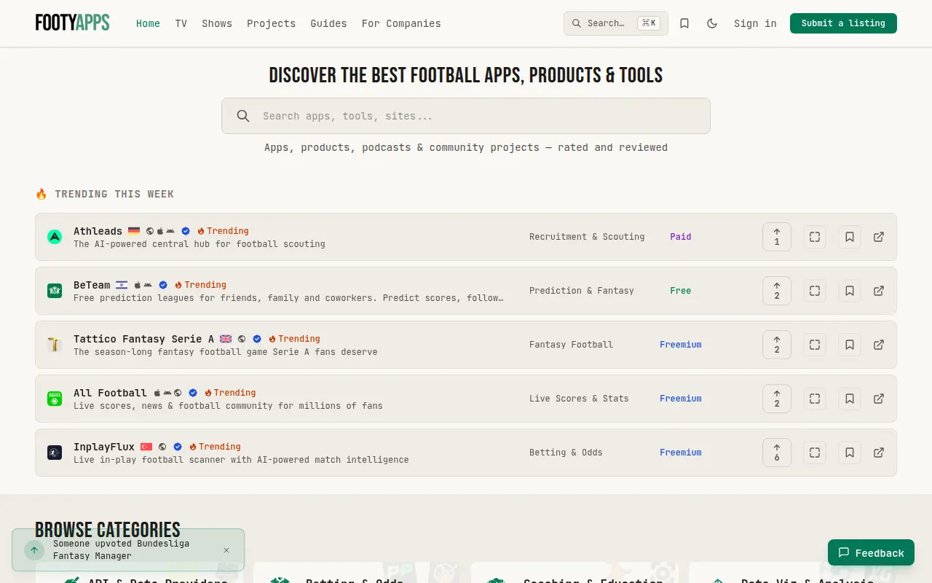This screenshot has height=583, width=932.
Task: Focus the Search apps, tools, sites field
Action: [466, 116]
